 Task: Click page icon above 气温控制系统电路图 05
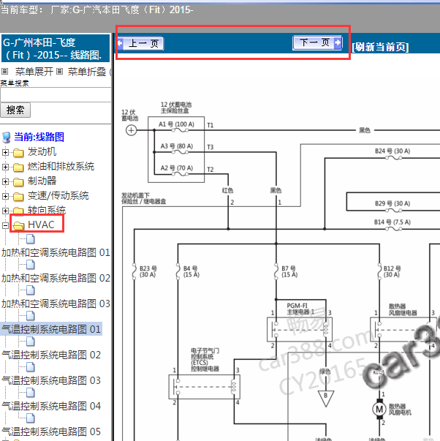click(31, 418)
